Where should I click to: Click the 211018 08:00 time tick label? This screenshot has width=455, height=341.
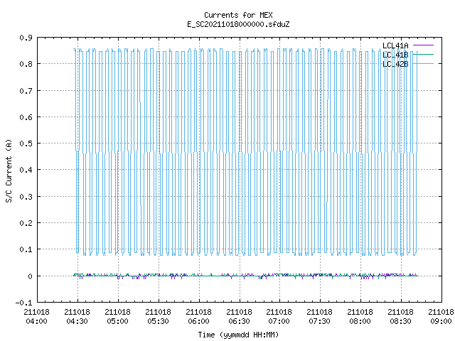[360, 317]
